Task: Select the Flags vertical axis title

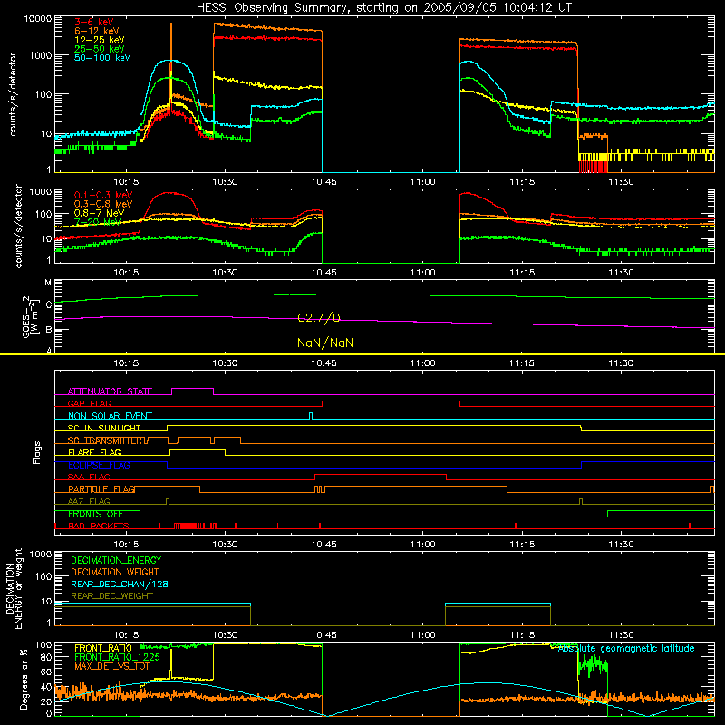Action: pyautogui.click(x=37, y=452)
